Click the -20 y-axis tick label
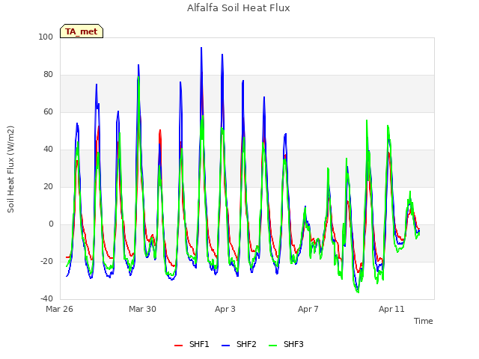479x359 pixels. coord(46,261)
